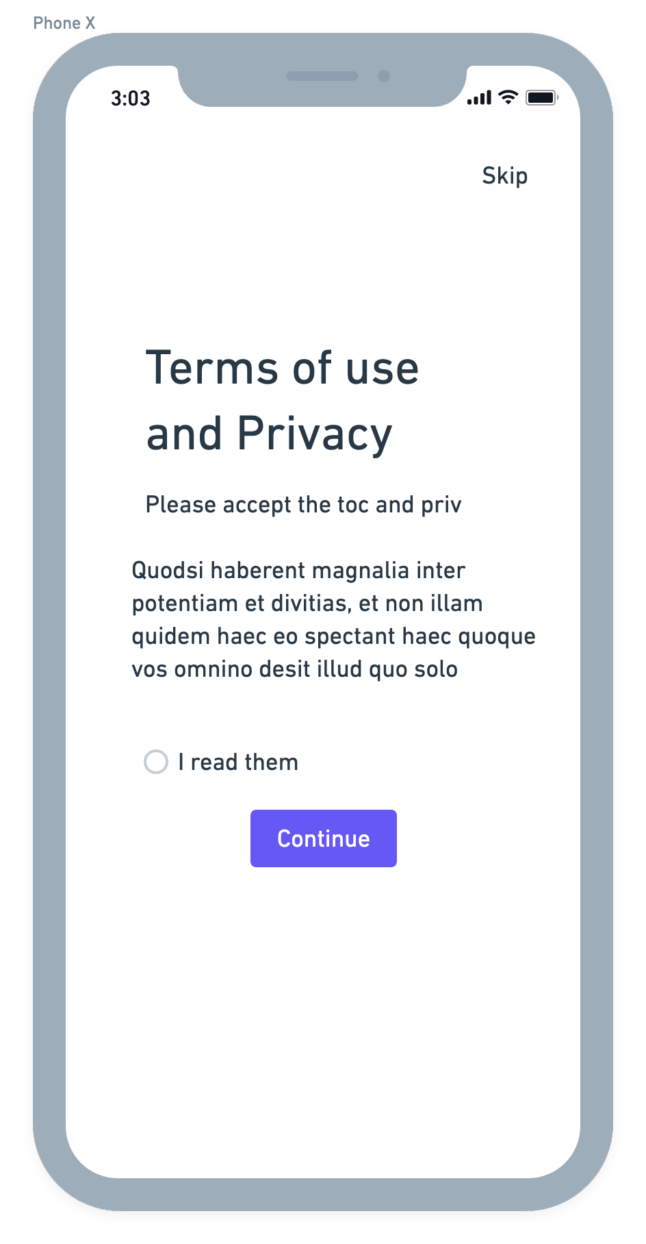
Task: Click the 'potentiam et divitias' text line
Action: [x=307, y=603]
